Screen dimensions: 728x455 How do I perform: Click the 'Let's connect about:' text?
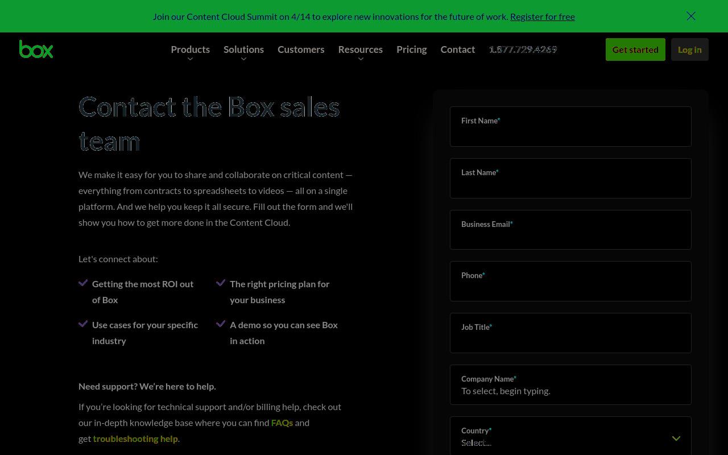(118, 259)
